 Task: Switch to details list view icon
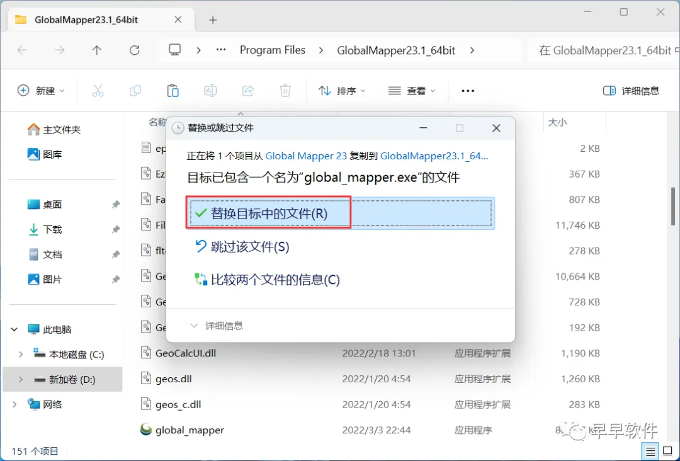tap(650, 452)
